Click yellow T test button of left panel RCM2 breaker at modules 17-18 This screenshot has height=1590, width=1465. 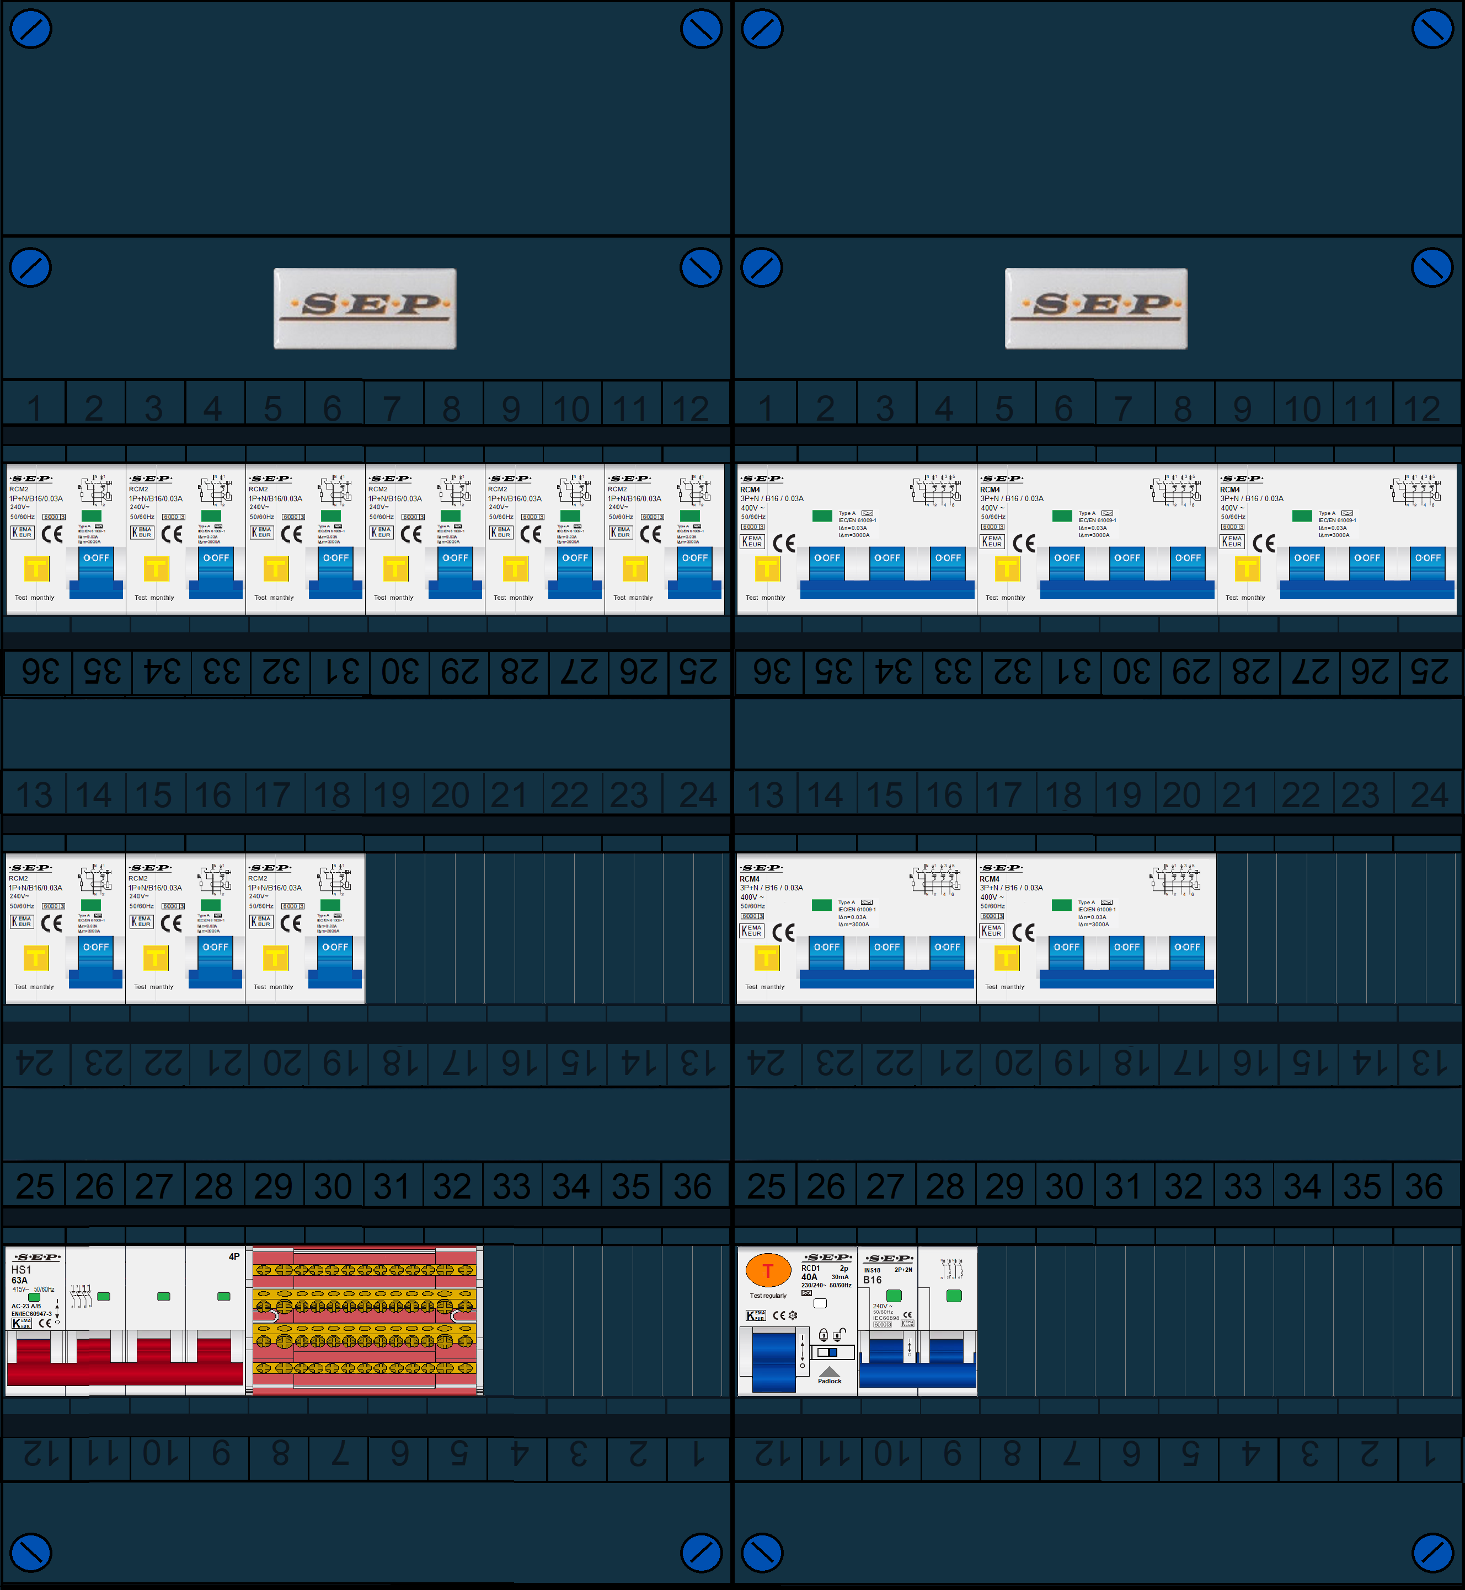tap(275, 957)
